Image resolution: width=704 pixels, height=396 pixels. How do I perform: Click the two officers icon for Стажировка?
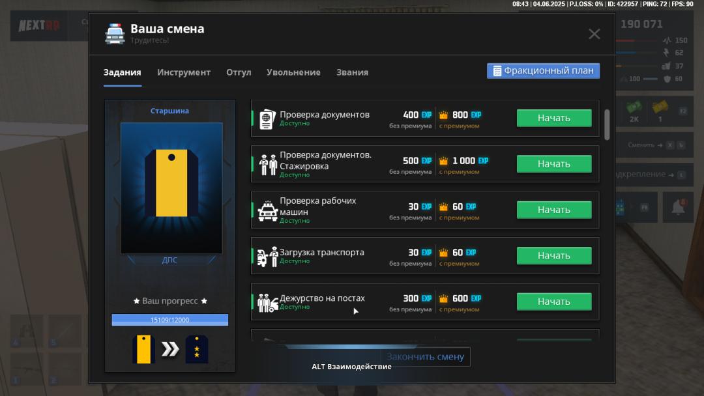click(268, 164)
